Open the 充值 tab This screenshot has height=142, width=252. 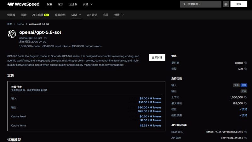(x=106, y=15)
